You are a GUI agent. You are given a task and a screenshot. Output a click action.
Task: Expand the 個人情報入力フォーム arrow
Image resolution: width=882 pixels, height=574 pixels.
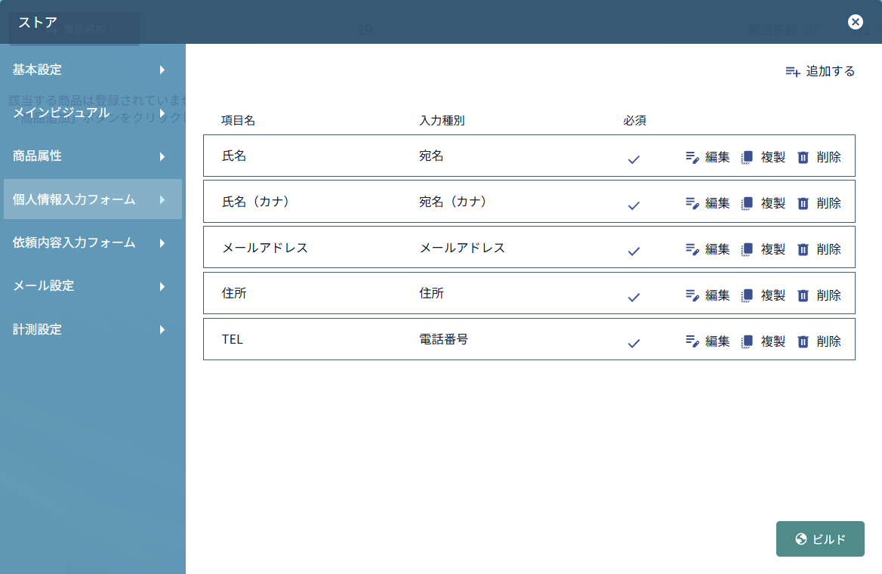tap(162, 200)
